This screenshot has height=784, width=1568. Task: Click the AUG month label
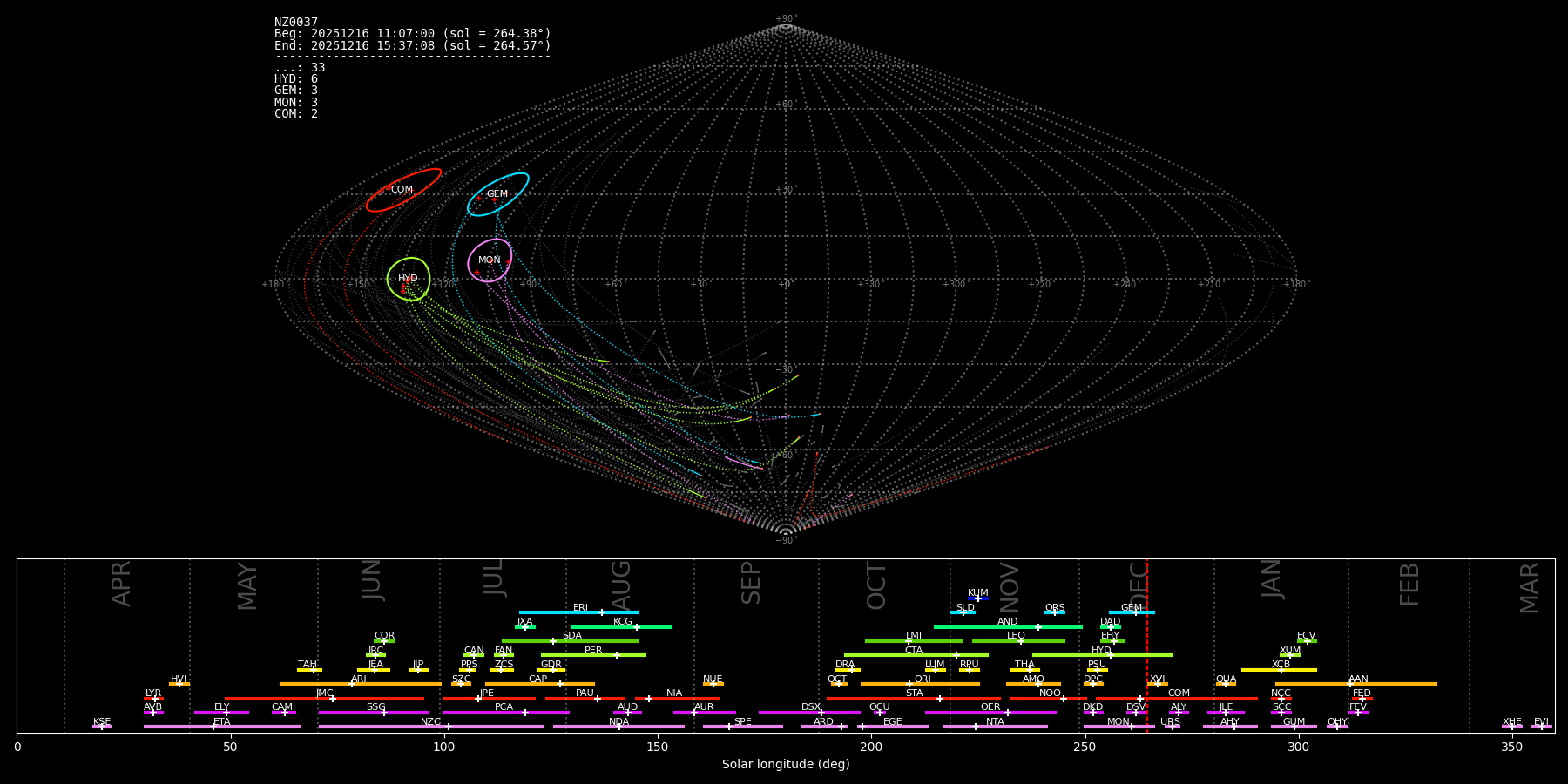[621, 584]
